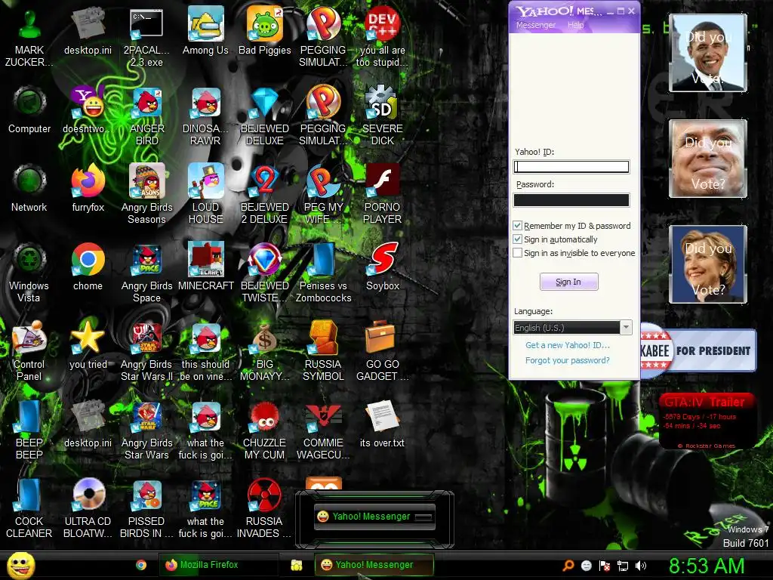Open the GTA:IV Trailer countdown gadget
Image resolution: width=773 pixels, height=580 pixels.
(707, 421)
